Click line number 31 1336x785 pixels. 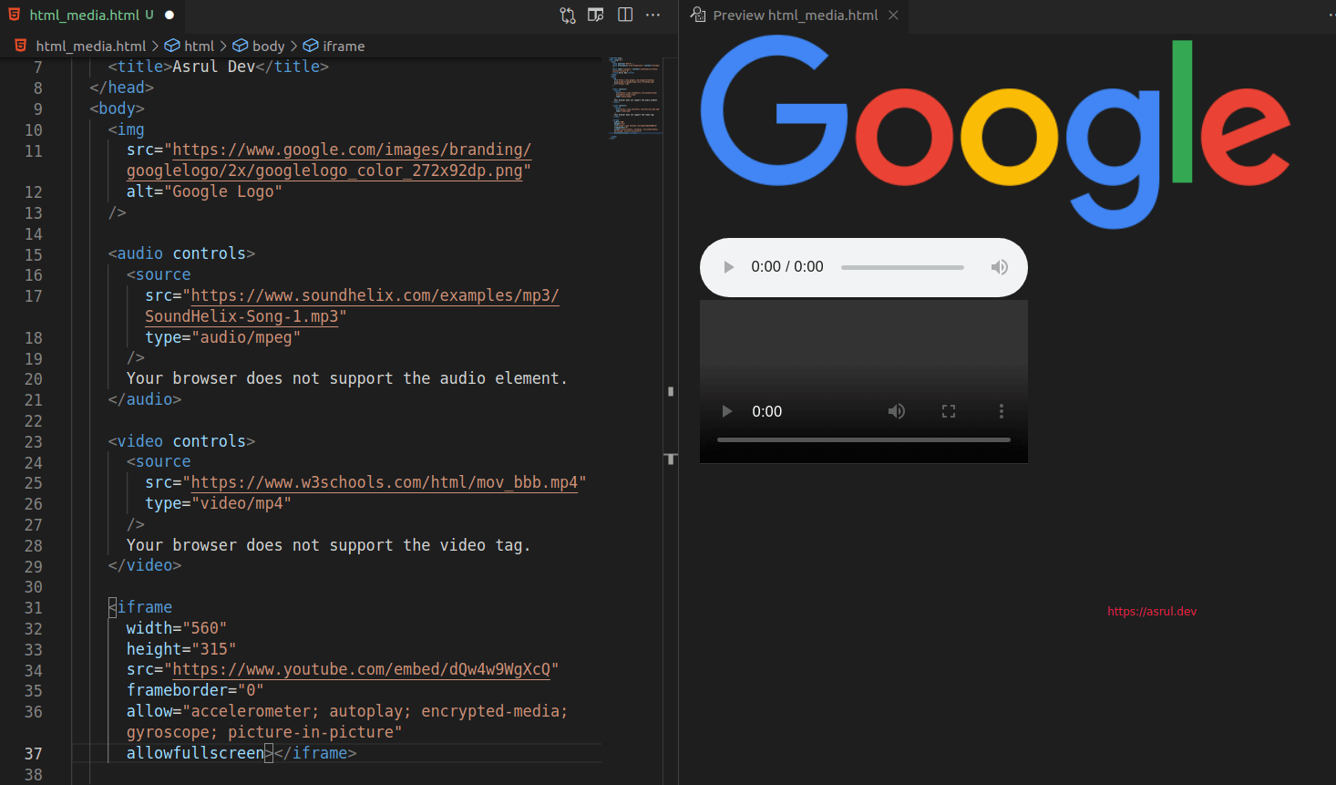click(x=34, y=607)
